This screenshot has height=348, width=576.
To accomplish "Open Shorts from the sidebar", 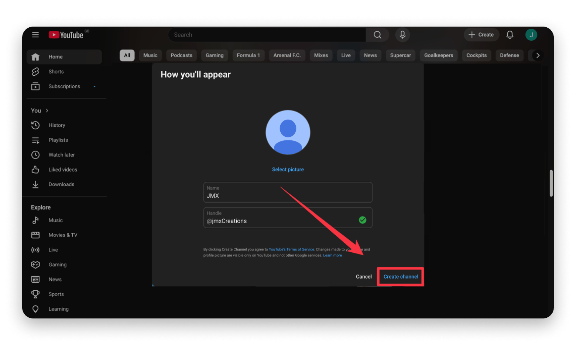I will (56, 72).
